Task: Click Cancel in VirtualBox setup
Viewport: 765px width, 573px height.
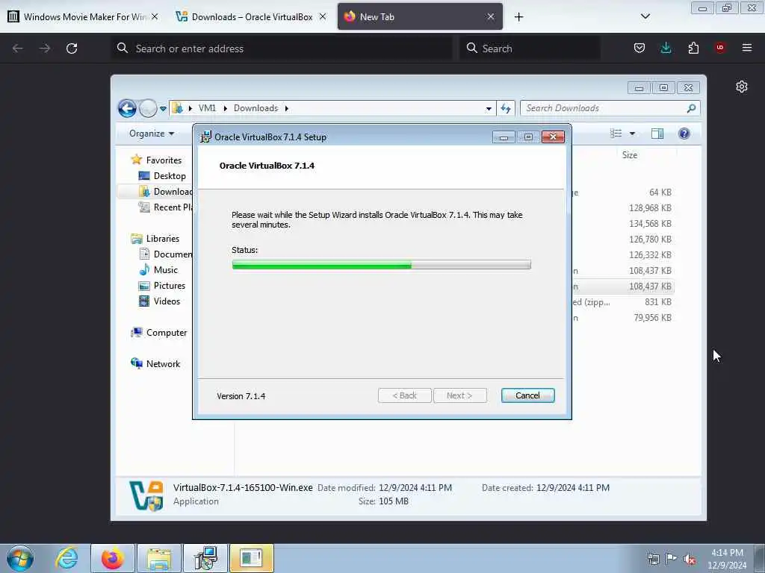Action: click(527, 395)
